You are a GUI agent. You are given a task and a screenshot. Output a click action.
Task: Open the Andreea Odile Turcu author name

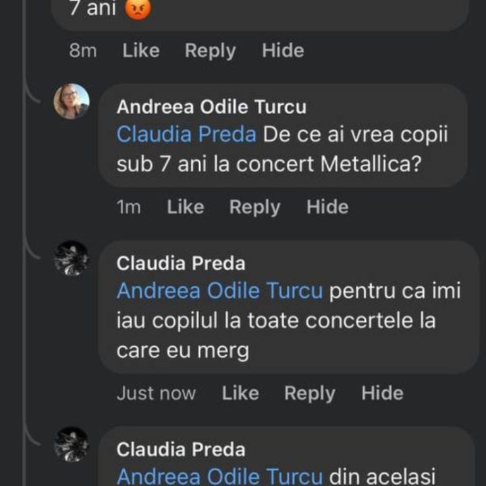(211, 107)
